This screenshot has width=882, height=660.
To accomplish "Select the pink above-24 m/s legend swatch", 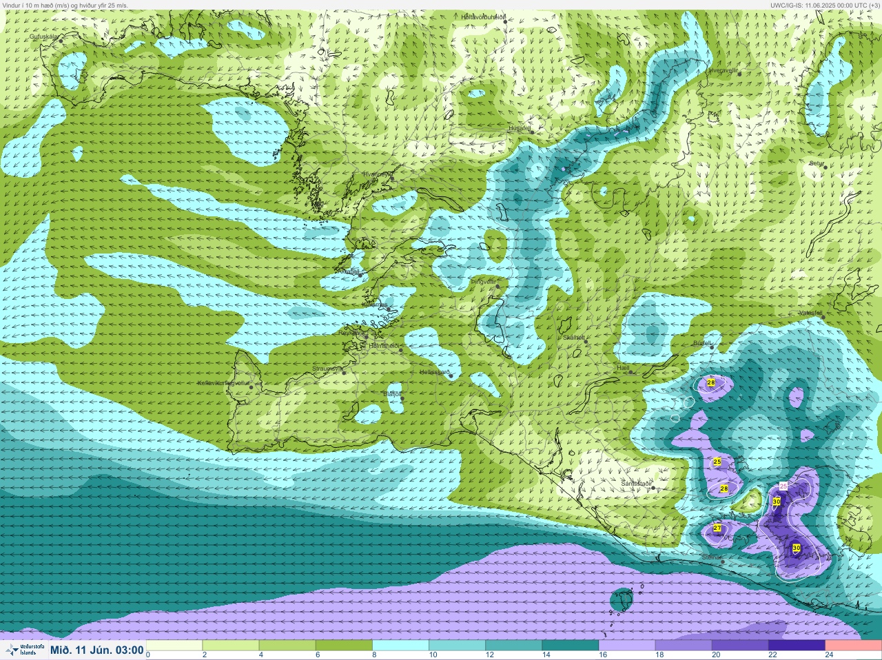I will tap(853, 646).
